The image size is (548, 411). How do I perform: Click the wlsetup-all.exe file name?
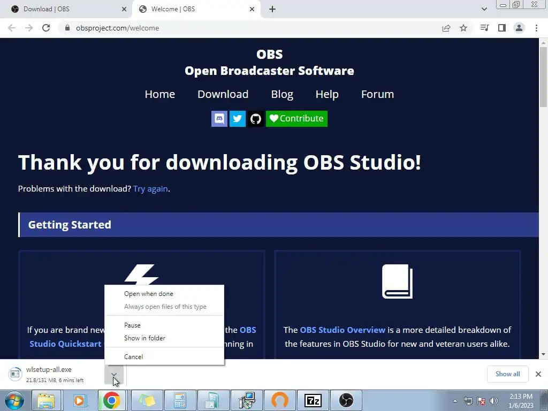pos(49,369)
